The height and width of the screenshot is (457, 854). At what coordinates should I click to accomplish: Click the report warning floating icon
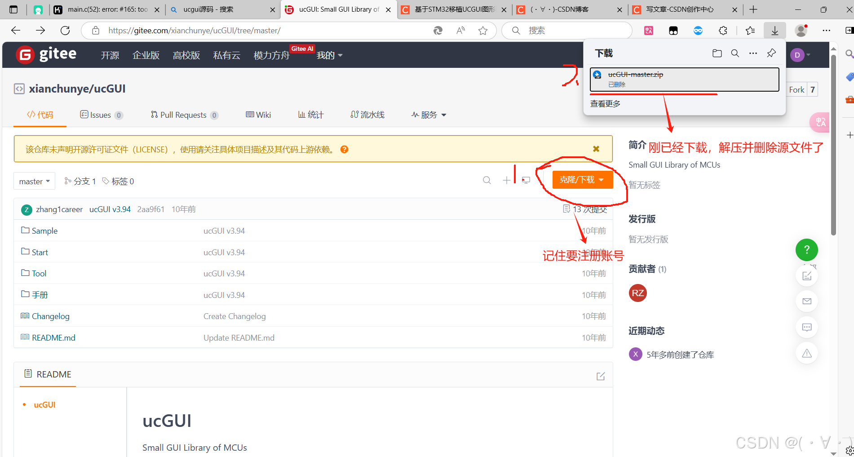click(x=806, y=353)
